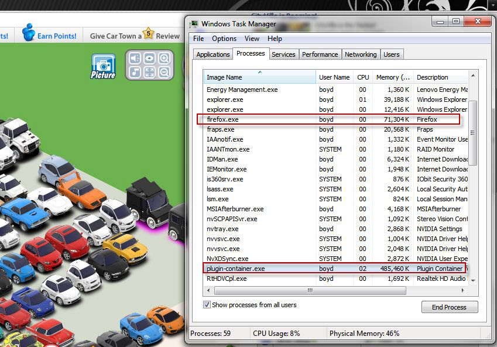Screen dimensions: 497x347
Task: Sort by the Memory column header
Action: [x=393, y=77]
